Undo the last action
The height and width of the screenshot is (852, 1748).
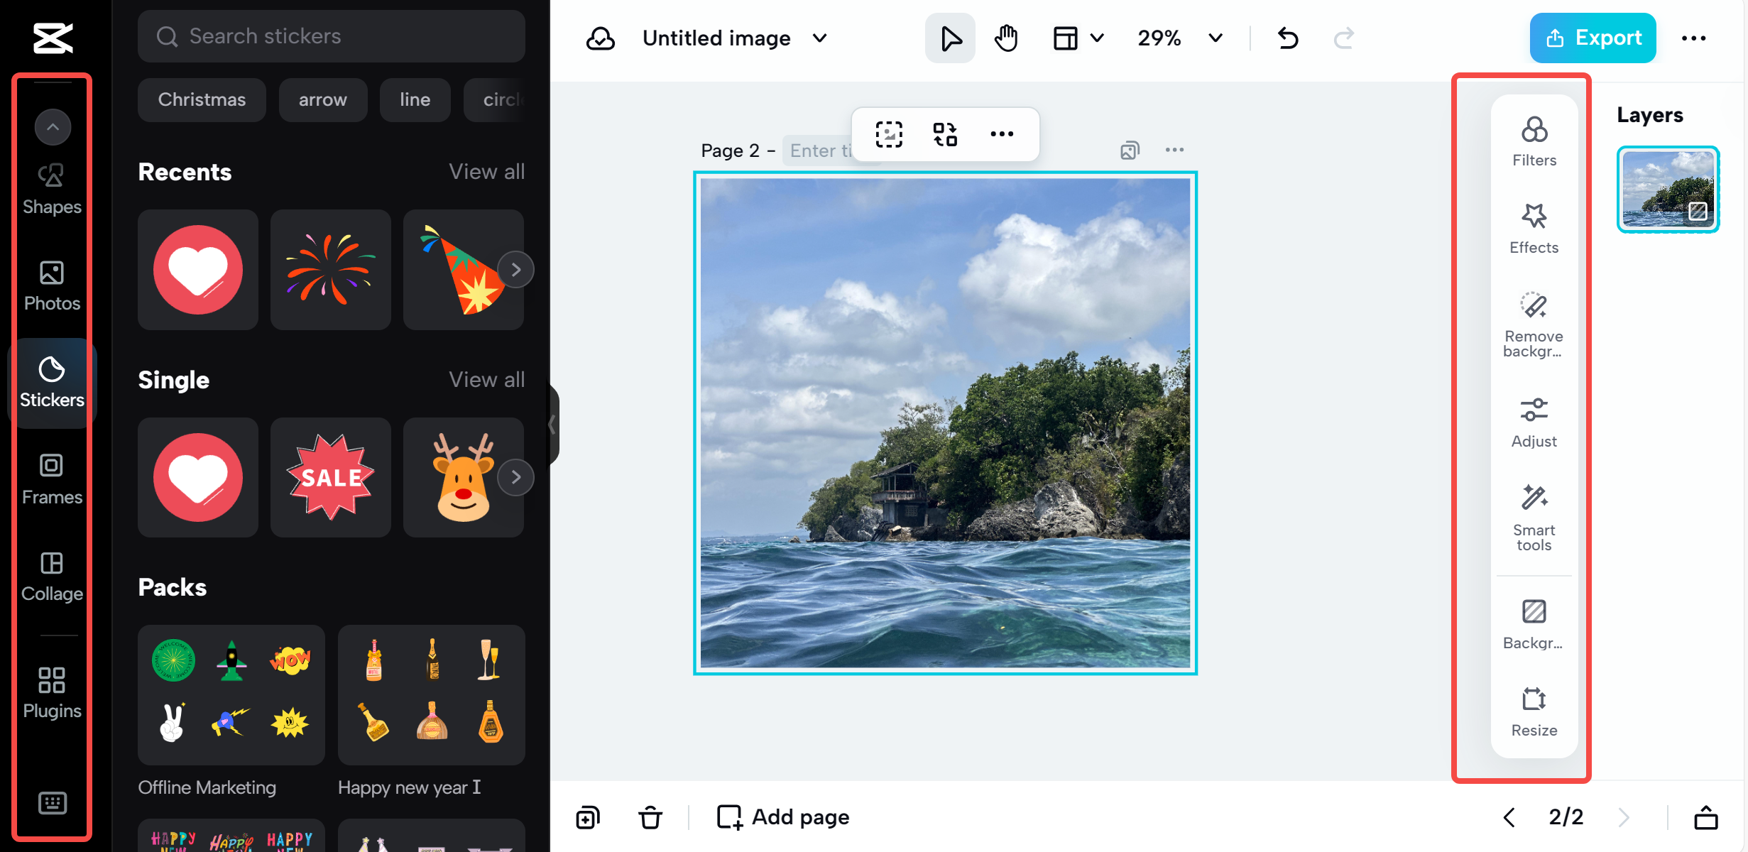point(1288,38)
